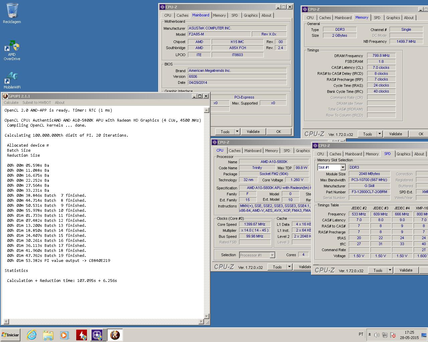428x342 pixels.
Task: Select the CPU tab in the Mainboard CPU-Z window
Action: tap(168, 15)
